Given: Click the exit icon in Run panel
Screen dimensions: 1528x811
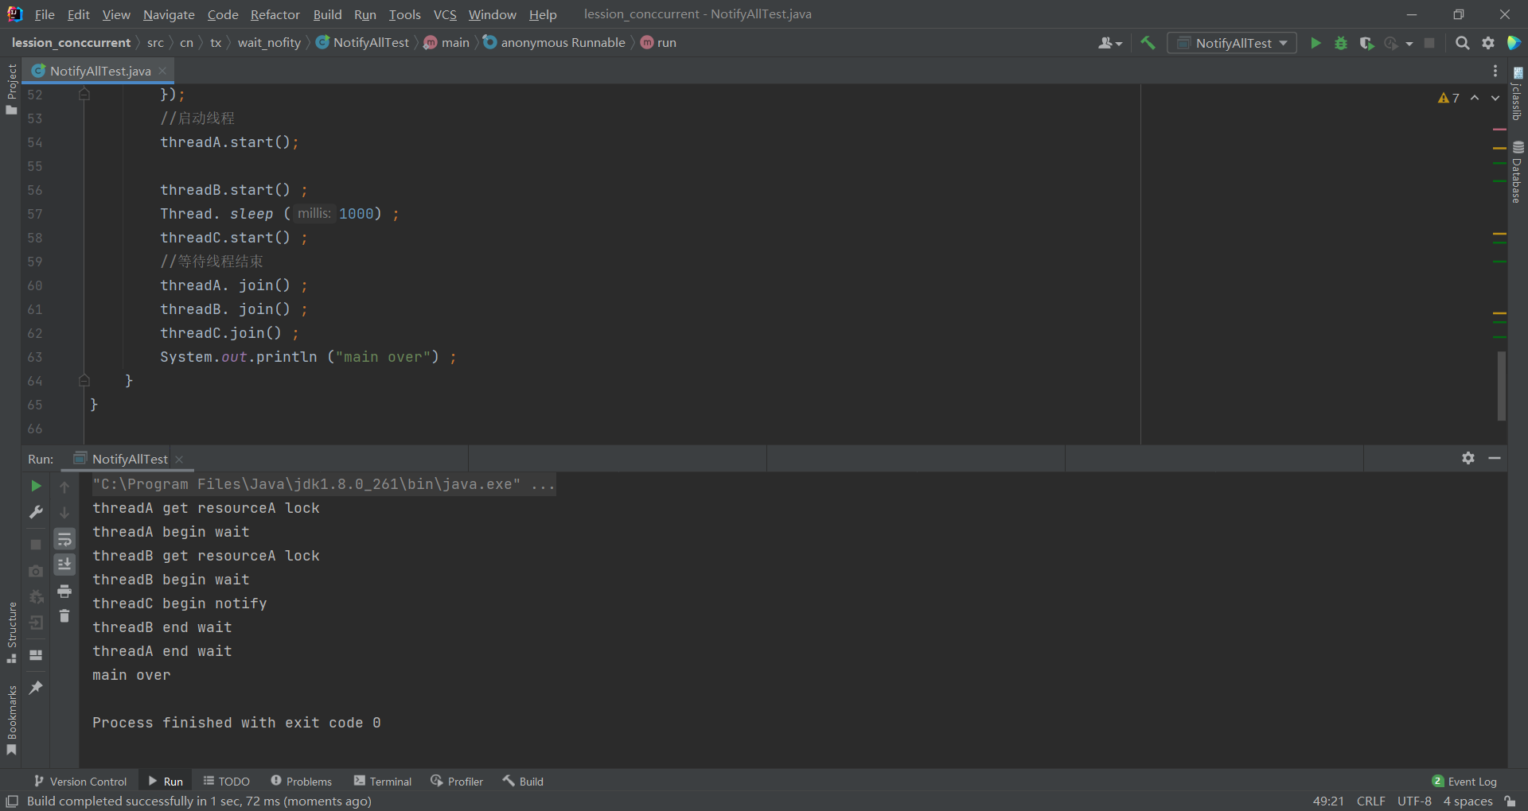Looking at the screenshot, I should (36, 623).
